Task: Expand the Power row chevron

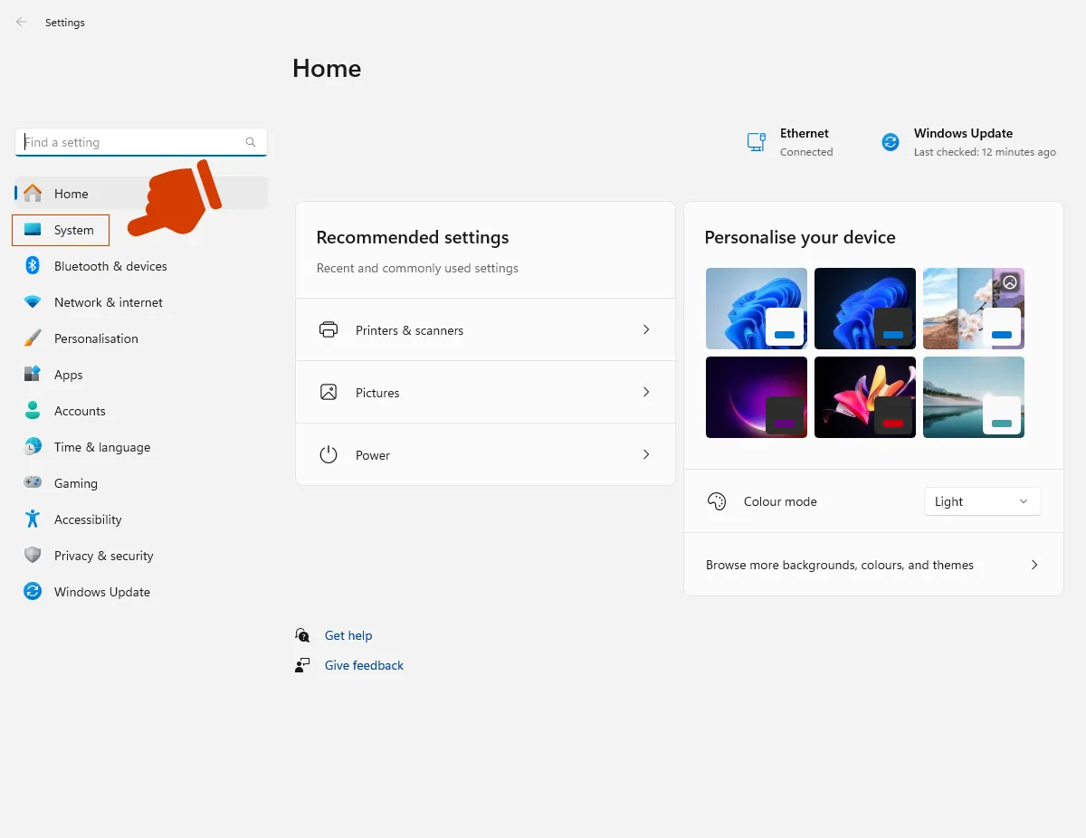Action: [646, 454]
